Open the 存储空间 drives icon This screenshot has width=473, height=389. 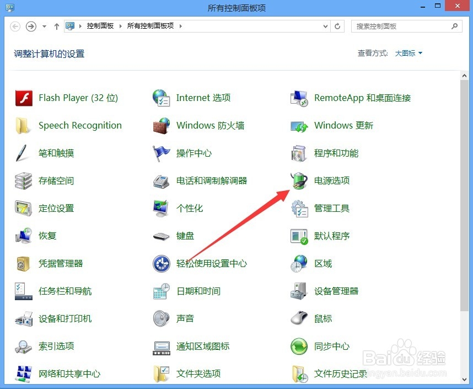coord(24,181)
